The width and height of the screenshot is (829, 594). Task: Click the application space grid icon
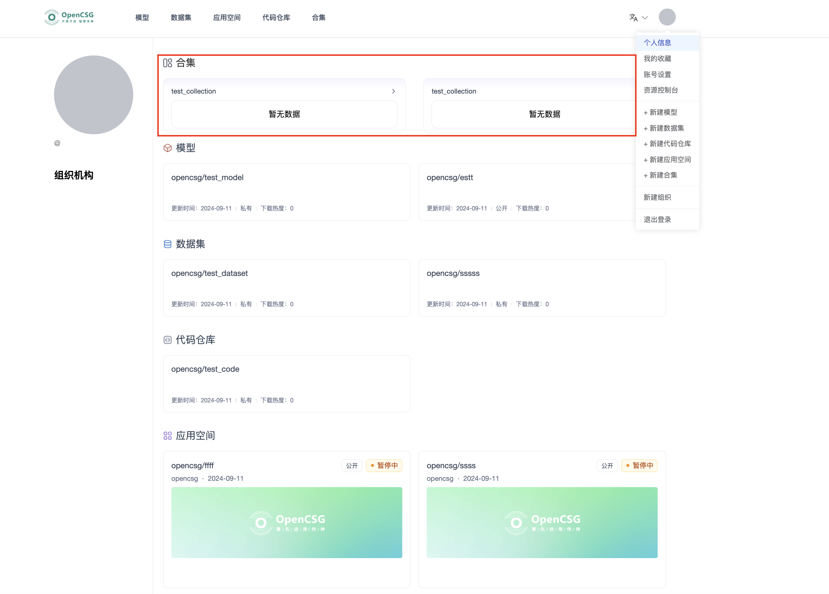(168, 436)
